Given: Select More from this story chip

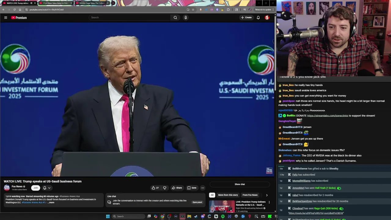Looking at the screenshot, I should point(228,195).
